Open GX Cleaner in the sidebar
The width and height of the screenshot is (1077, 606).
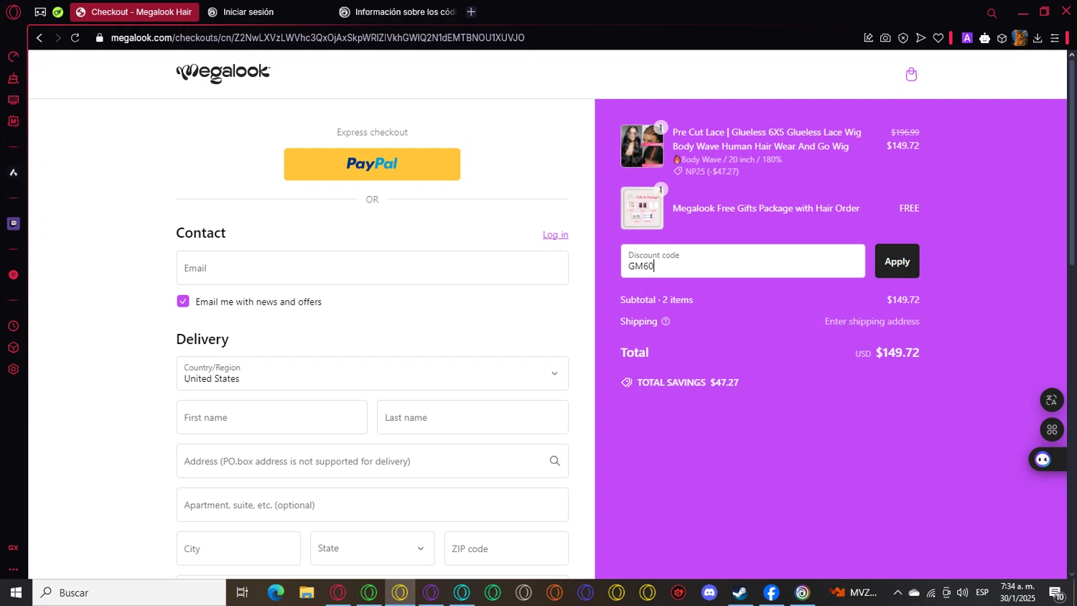[x=13, y=78]
